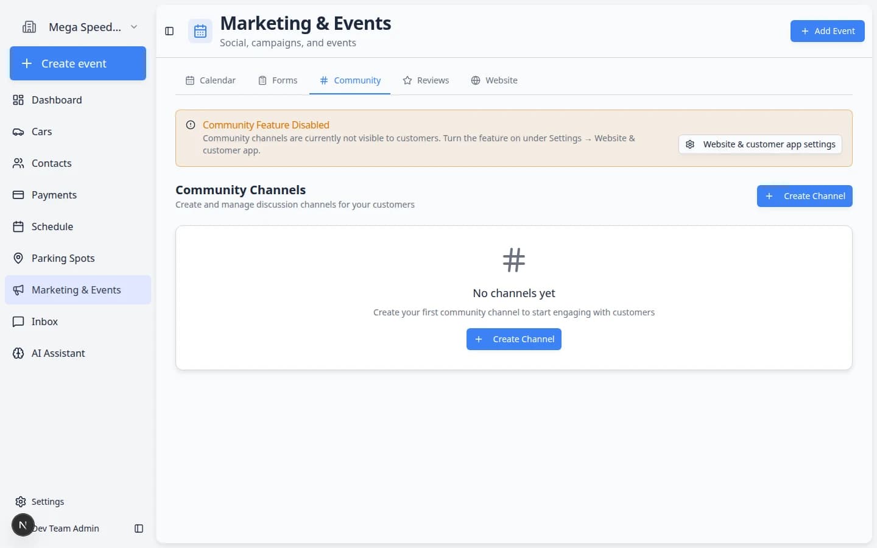The height and width of the screenshot is (548, 877).
Task: Click the 'Community Channels' heading
Action: [x=241, y=190]
